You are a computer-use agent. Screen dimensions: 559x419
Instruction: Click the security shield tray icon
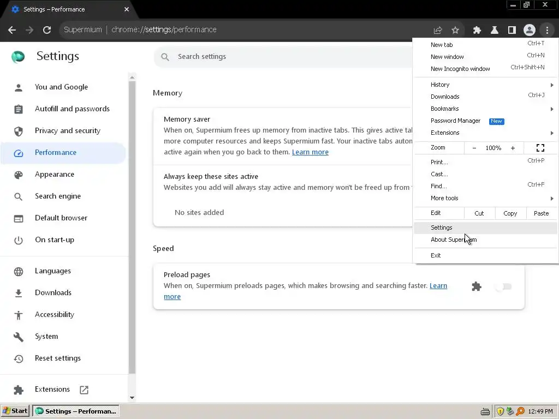coord(500,411)
